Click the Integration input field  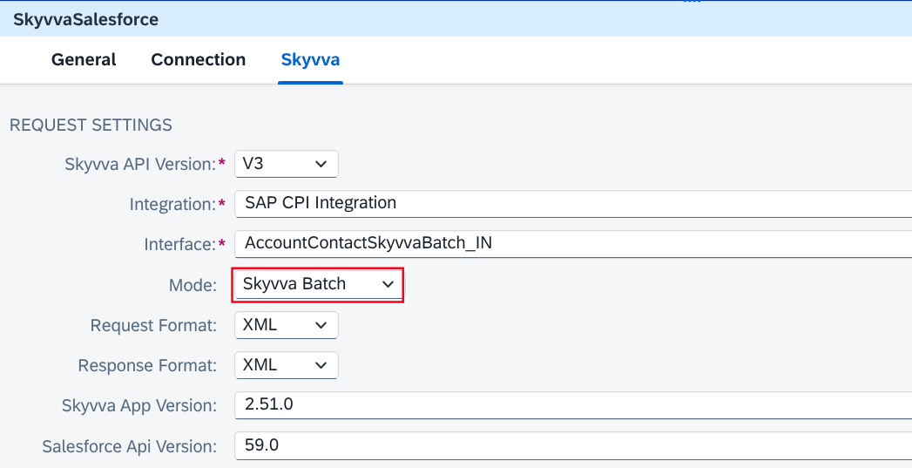point(573,204)
